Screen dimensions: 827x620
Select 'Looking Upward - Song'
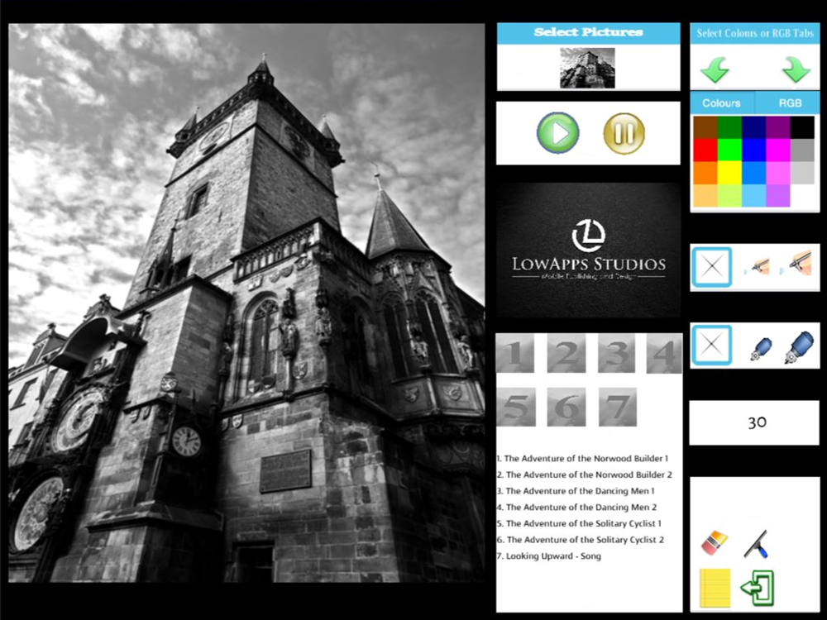[548, 556]
